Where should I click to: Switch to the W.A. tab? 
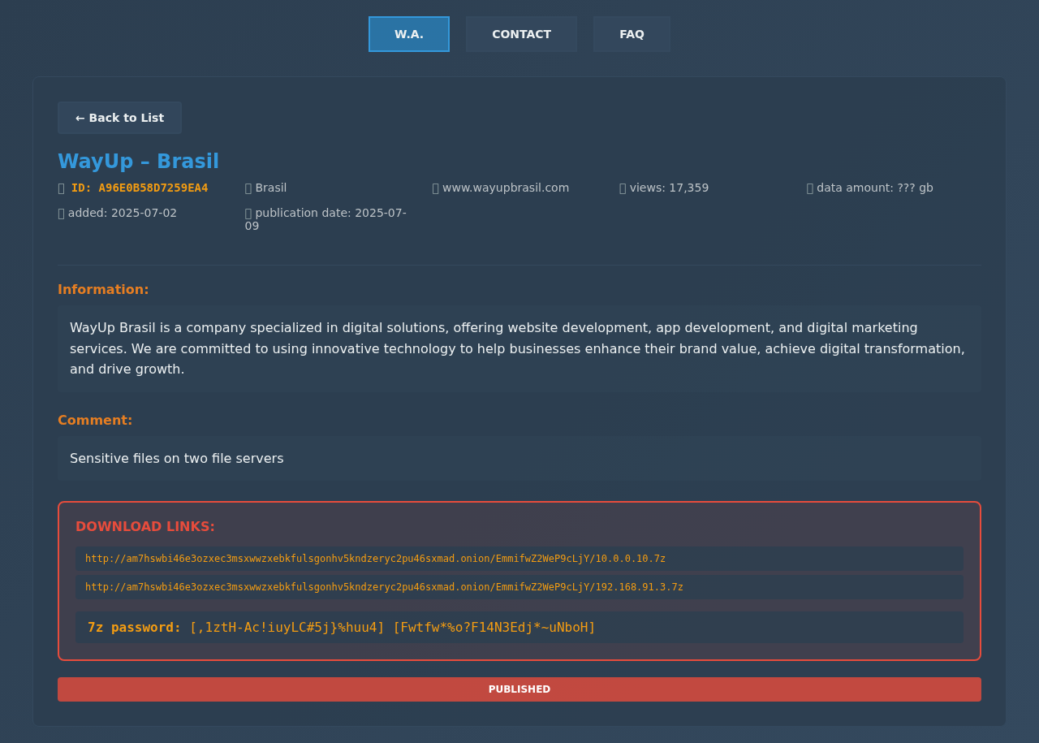409,34
